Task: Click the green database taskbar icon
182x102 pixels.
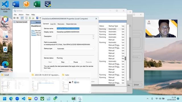Action: [x=73, y=99]
